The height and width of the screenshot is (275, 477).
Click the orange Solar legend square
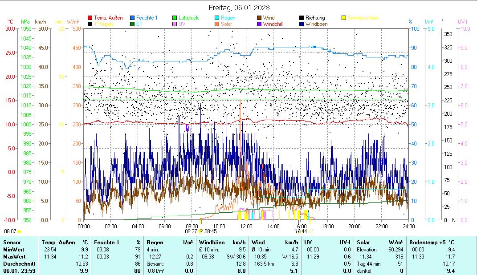click(x=217, y=24)
